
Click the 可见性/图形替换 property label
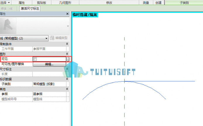coord(13,64)
